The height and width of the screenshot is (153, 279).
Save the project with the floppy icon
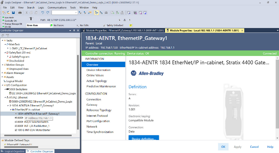click(x=13, y=13)
